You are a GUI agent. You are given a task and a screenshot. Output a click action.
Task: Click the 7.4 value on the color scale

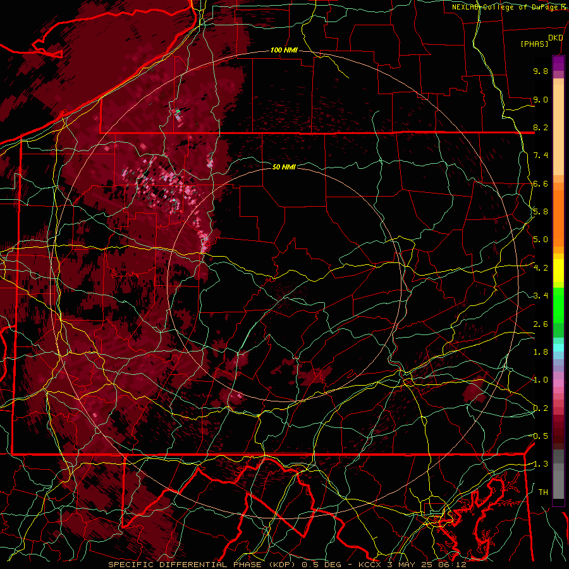coord(541,156)
